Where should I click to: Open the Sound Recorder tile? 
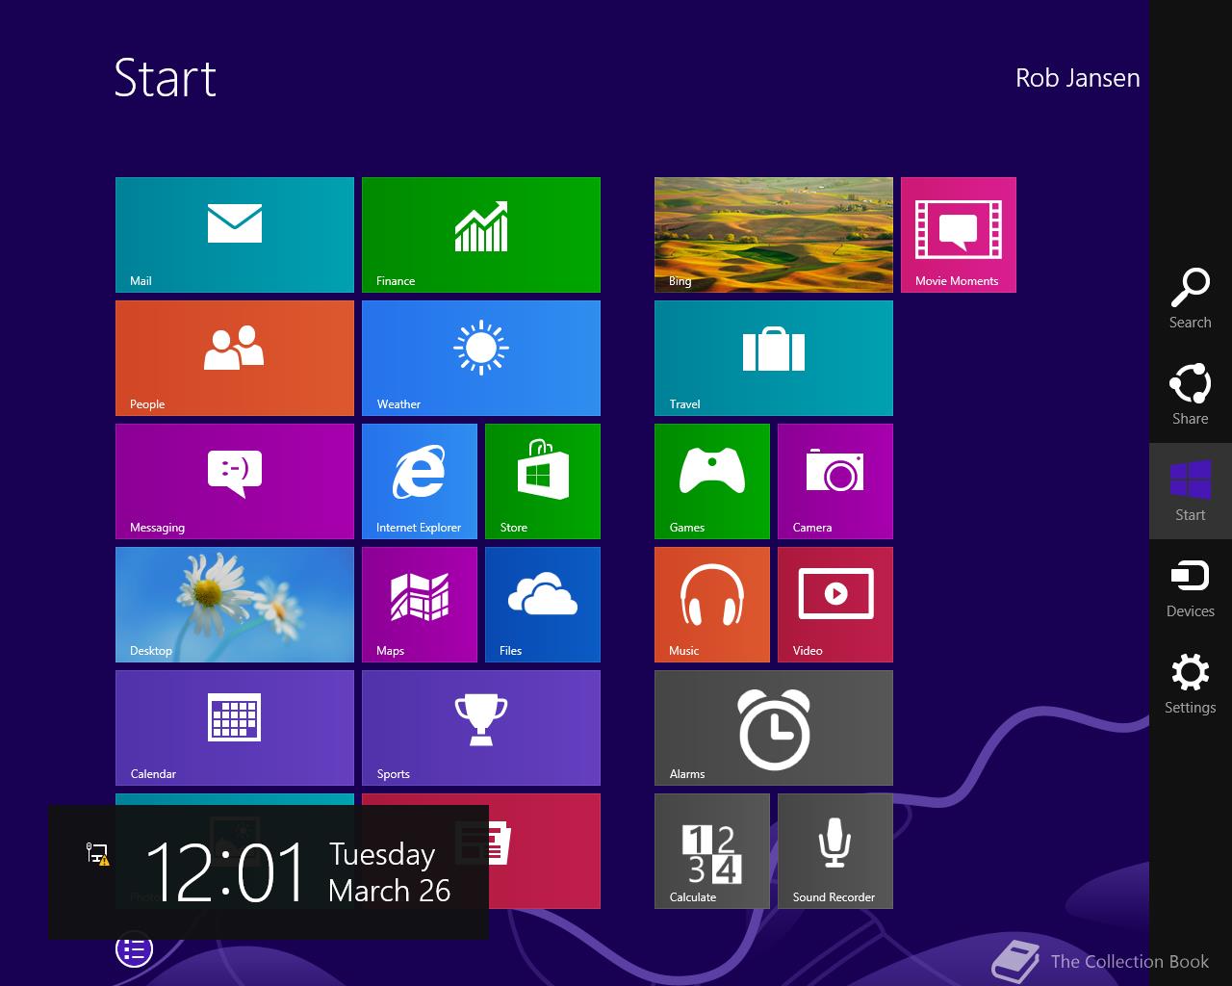tap(835, 851)
